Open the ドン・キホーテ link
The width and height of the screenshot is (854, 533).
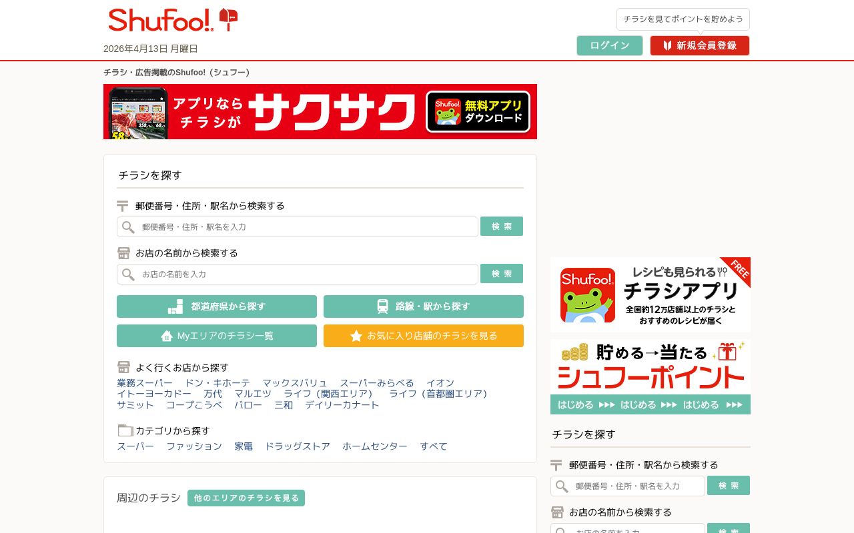[x=218, y=383]
